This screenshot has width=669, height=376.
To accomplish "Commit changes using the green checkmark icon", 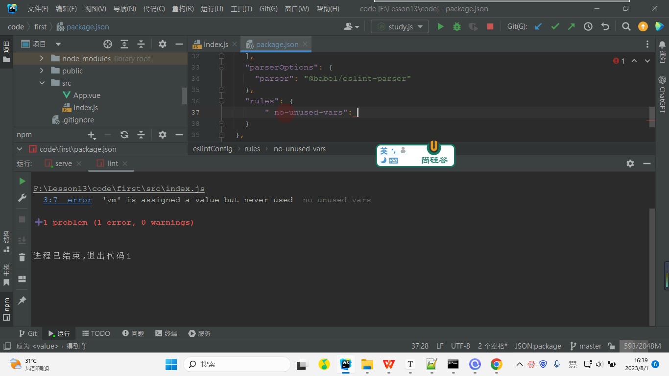I will coord(555,26).
